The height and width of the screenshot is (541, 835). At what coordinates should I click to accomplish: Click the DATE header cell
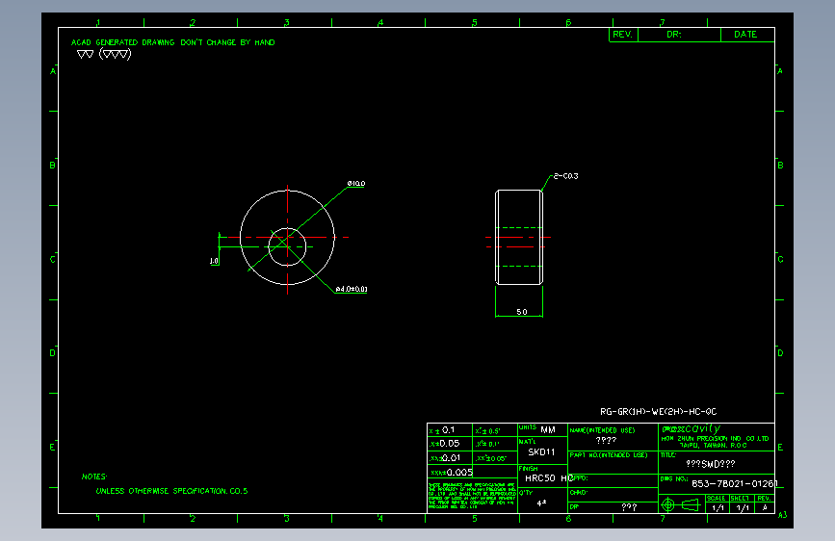tap(747, 35)
